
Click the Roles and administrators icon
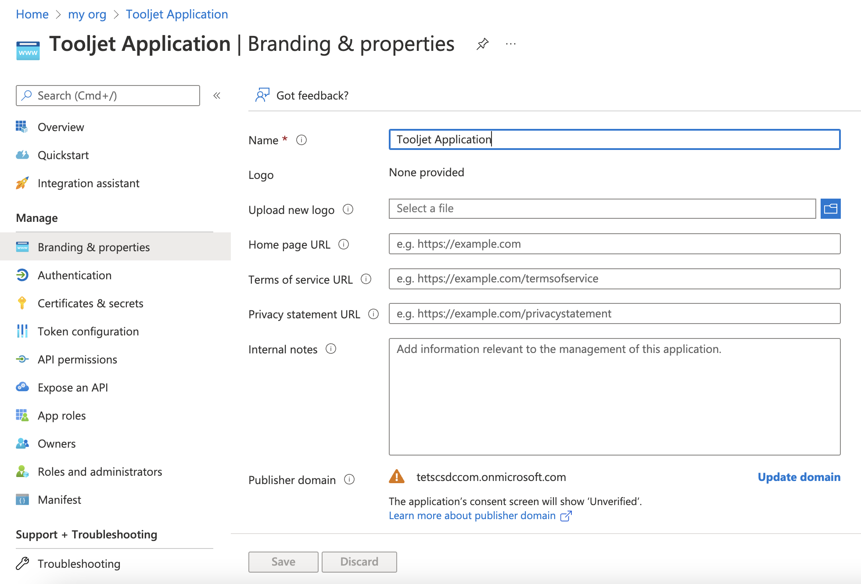[22, 471]
